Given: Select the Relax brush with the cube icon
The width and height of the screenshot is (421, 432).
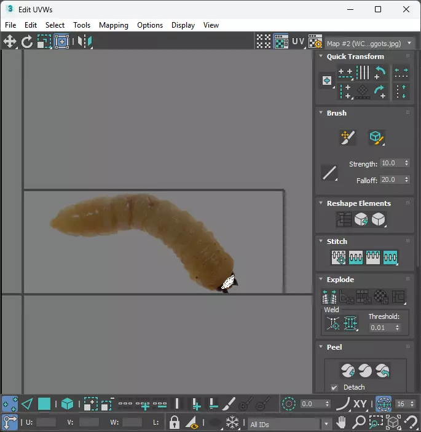Looking at the screenshot, I should (x=376, y=138).
